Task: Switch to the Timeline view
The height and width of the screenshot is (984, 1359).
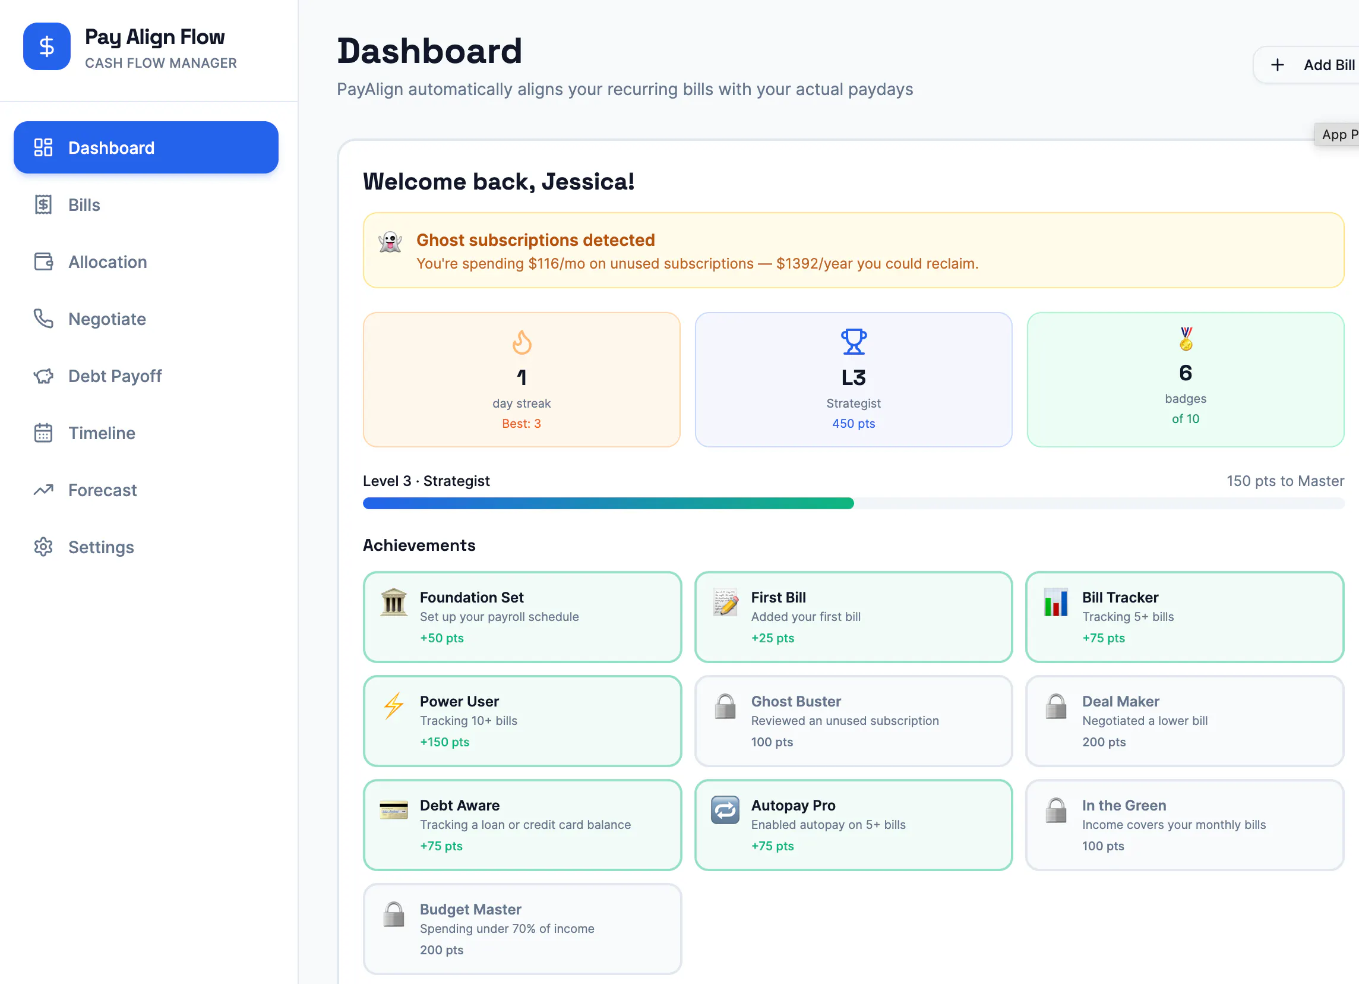Action: click(x=146, y=433)
